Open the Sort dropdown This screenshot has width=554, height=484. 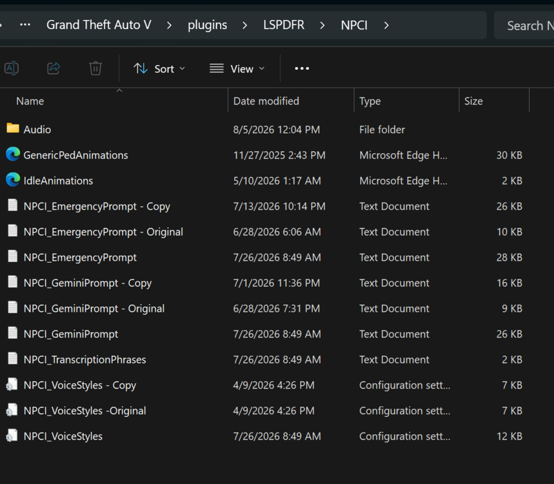(159, 68)
